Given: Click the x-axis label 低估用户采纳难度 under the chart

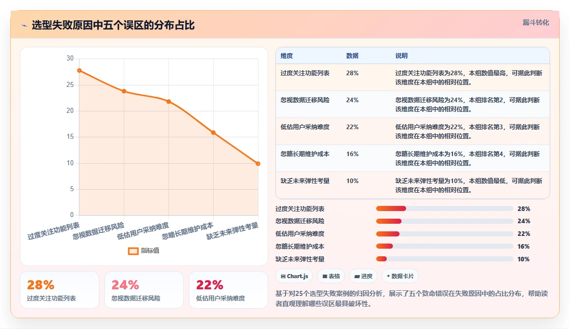Looking at the screenshot, I should tap(143, 230).
